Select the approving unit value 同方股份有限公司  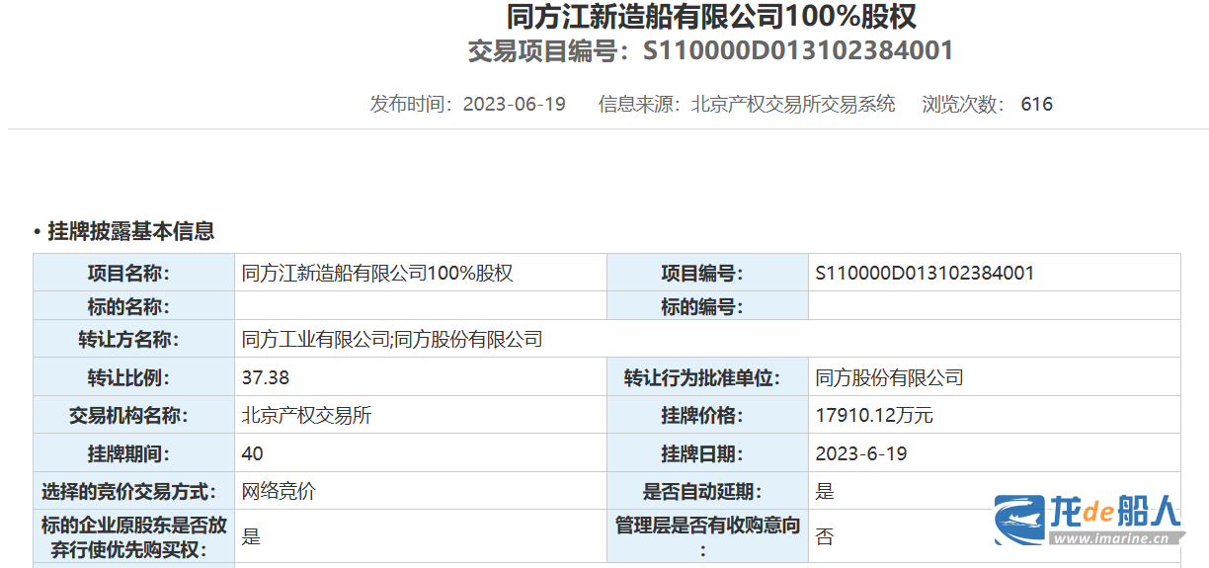(x=889, y=377)
